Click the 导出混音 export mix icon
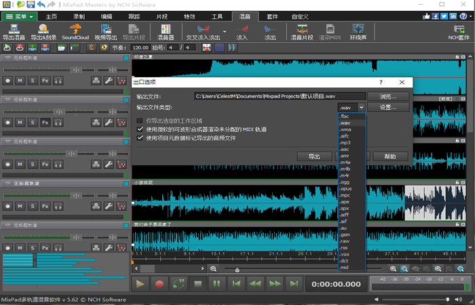 (x=14, y=32)
